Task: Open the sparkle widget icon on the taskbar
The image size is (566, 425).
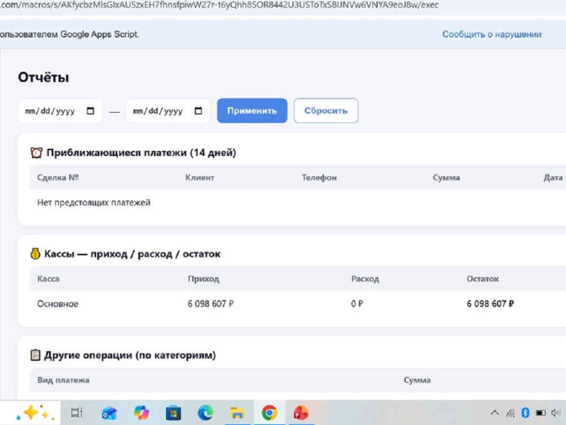Action: click(x=35, y=413)
